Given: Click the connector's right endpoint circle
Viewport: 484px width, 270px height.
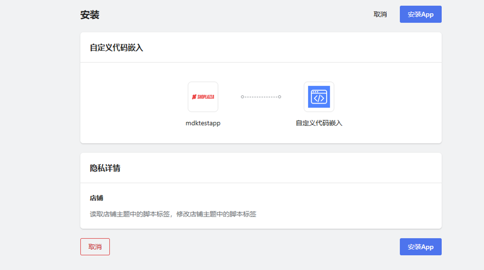Looking at the screenshot, I should (280, 97).
